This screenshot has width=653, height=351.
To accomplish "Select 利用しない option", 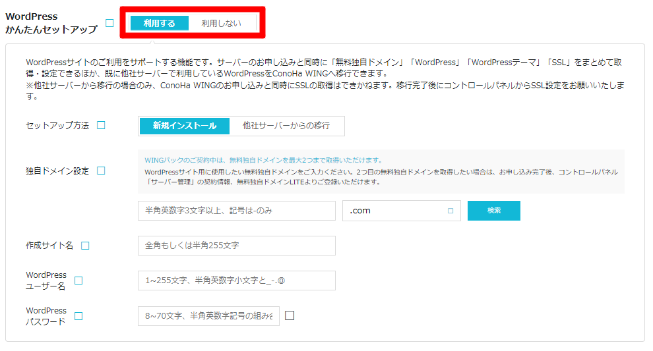I will click(x=221, y=23).
